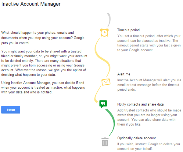Click the yellow alarm clock icon

[x=104, y=33]
